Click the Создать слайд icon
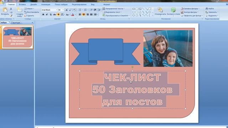 20,10
